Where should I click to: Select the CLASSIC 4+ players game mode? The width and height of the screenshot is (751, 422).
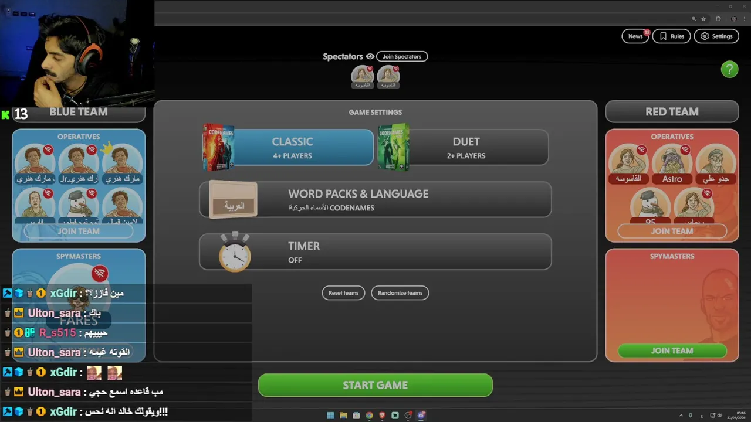click(292, 148)
